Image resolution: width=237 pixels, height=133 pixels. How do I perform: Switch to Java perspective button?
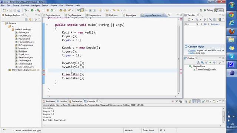coord(219,10)
